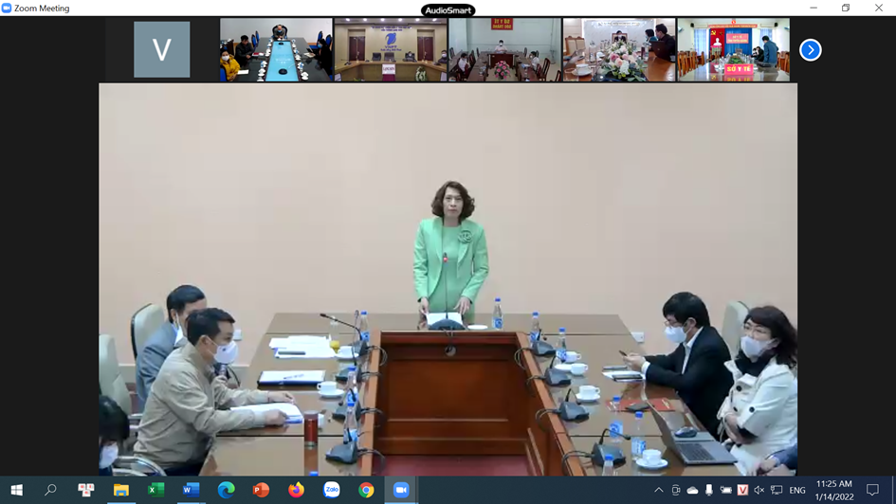The height and width of the screenshot is (504, 896).
Task: Click the AudioSmart label in title bar
Action: (448, 9)
